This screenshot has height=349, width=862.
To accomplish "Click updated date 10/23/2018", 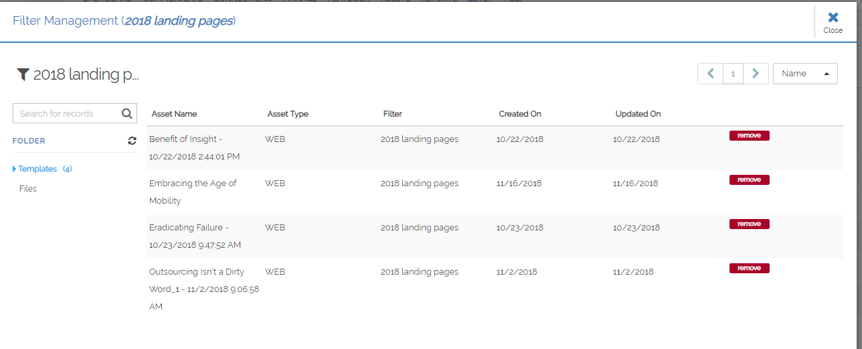I will click(636, 228).
